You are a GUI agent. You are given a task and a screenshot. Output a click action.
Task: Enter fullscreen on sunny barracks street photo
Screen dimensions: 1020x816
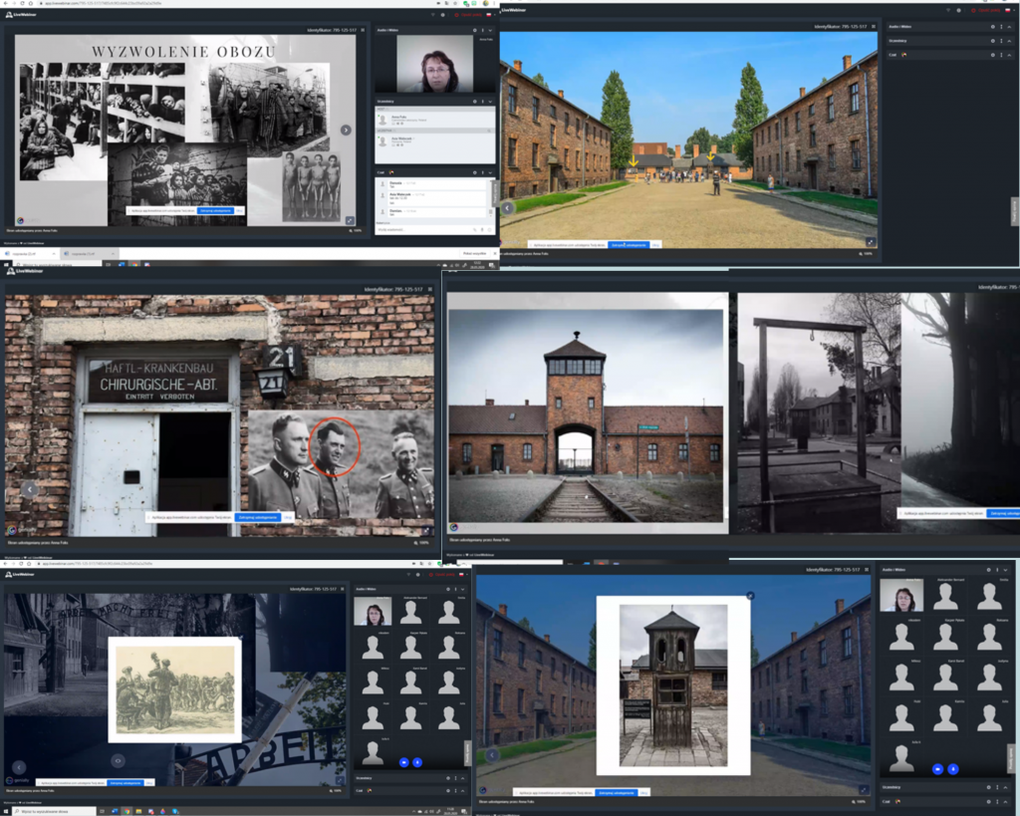(871, 241)
